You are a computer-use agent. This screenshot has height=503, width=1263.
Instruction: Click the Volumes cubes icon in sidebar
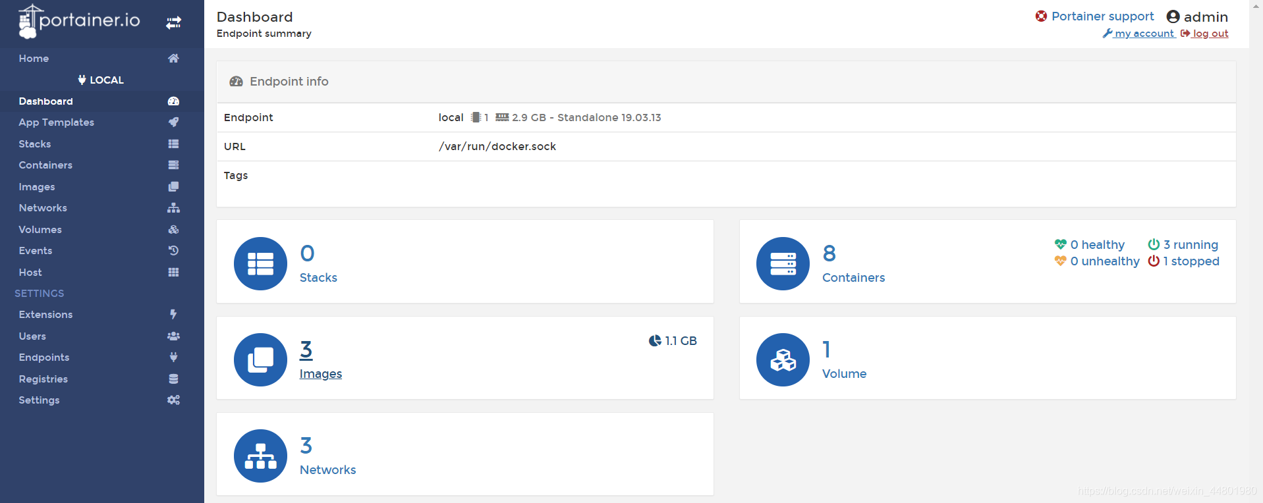point(173,229)
